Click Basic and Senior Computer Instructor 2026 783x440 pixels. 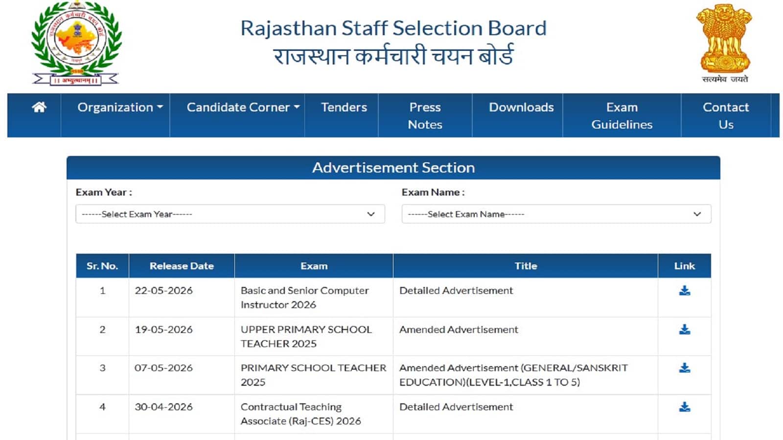(x=304, y=297)
